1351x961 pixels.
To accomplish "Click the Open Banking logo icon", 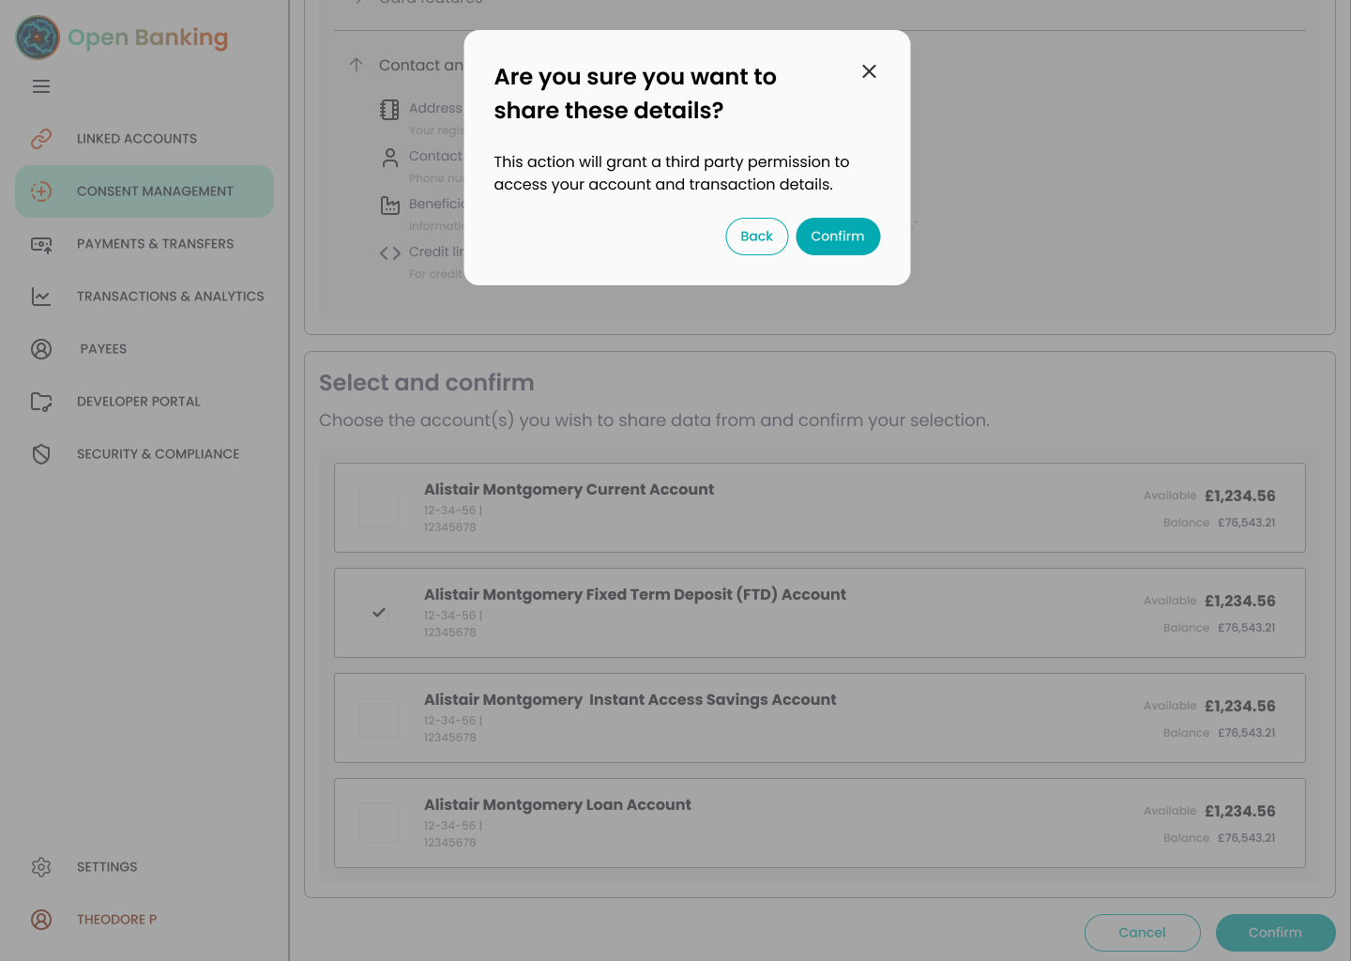I will (x=38, y=38).
